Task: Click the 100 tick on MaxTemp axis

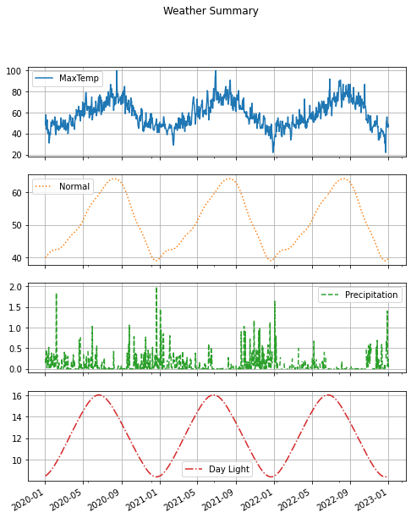Action: [14, 71]
